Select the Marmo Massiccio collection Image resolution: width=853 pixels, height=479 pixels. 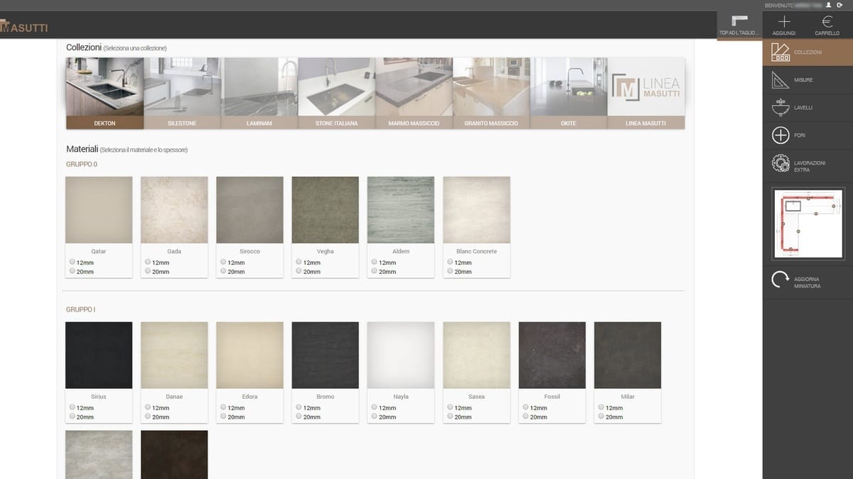pos(414,93)
